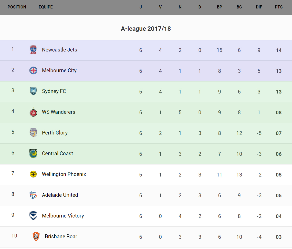The width and height of the screenshot is (292, 249).
Task: Select the Brisbane Roar orange logo
Action: 36,236
